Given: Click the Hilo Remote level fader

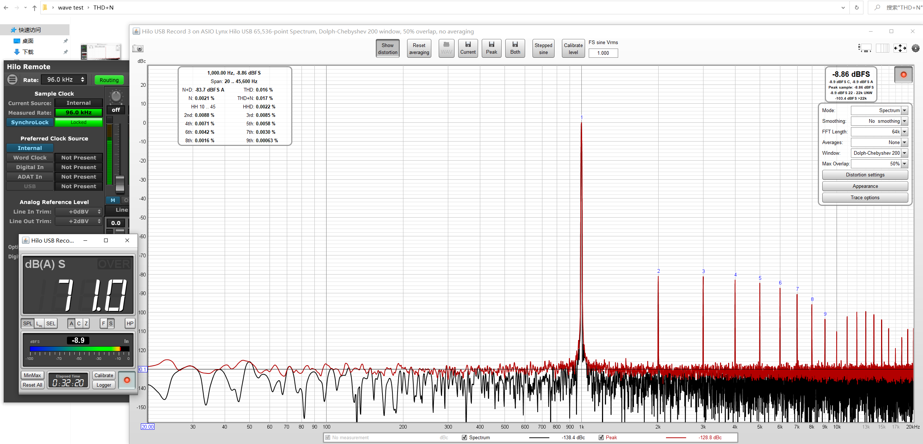Looking at the screenshot, I should coord(120,184).
